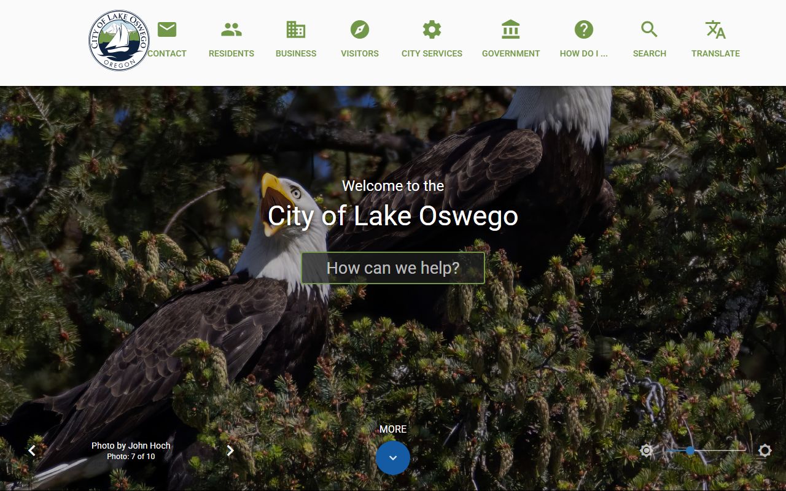Open the CITY SERVICES menu label
This screenshot has width=786, height=491.
(x=432, y=53)
